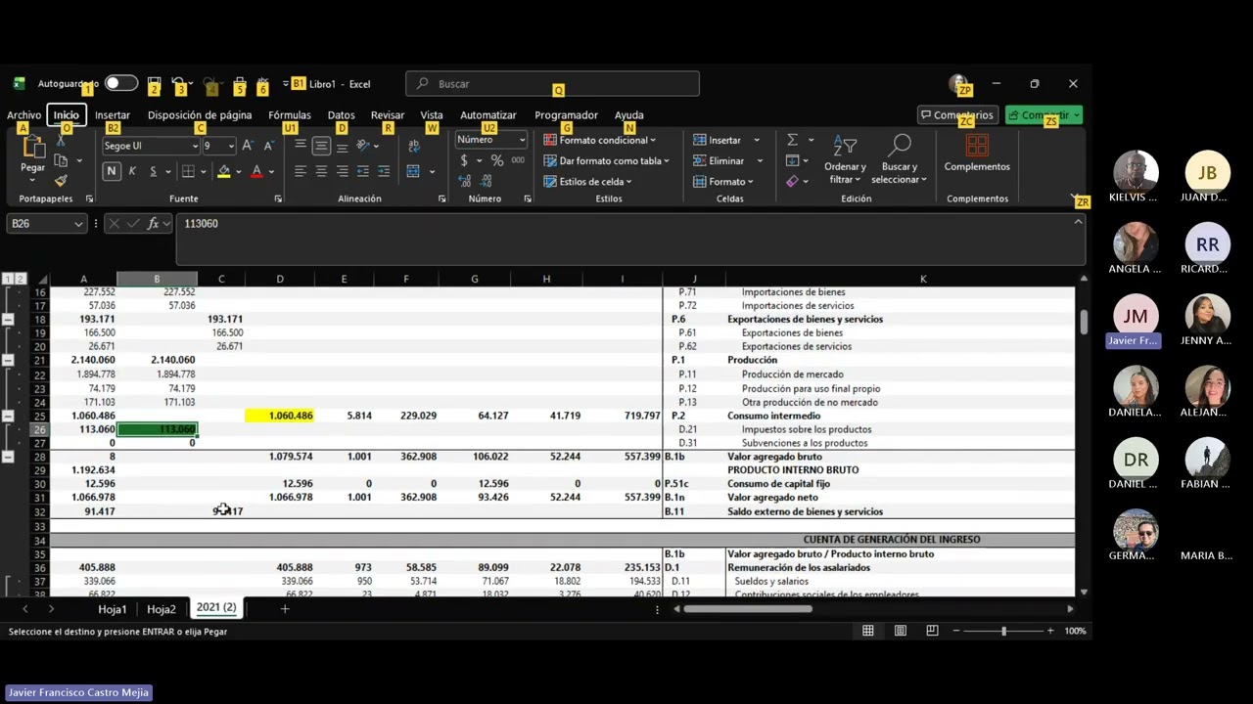The width and height of the screenshot is (1253, 704).
Task: Switch to Normal view in status bar
Action: click(x=868, y=631)
